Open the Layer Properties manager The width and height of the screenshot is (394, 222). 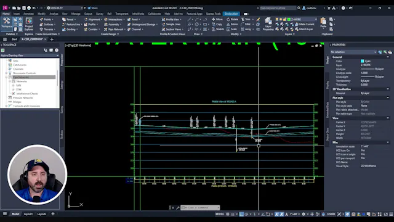click(x=268, y=24)
